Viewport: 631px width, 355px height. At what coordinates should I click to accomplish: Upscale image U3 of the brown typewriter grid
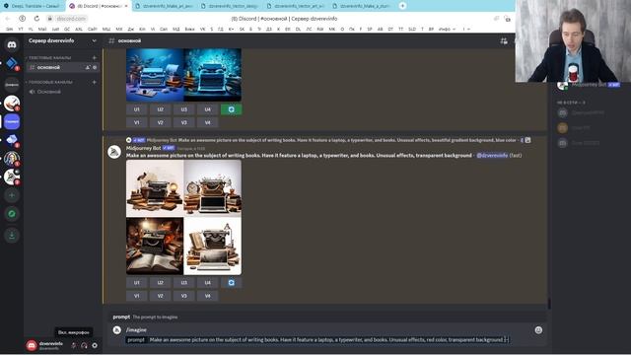pos(184,283)
